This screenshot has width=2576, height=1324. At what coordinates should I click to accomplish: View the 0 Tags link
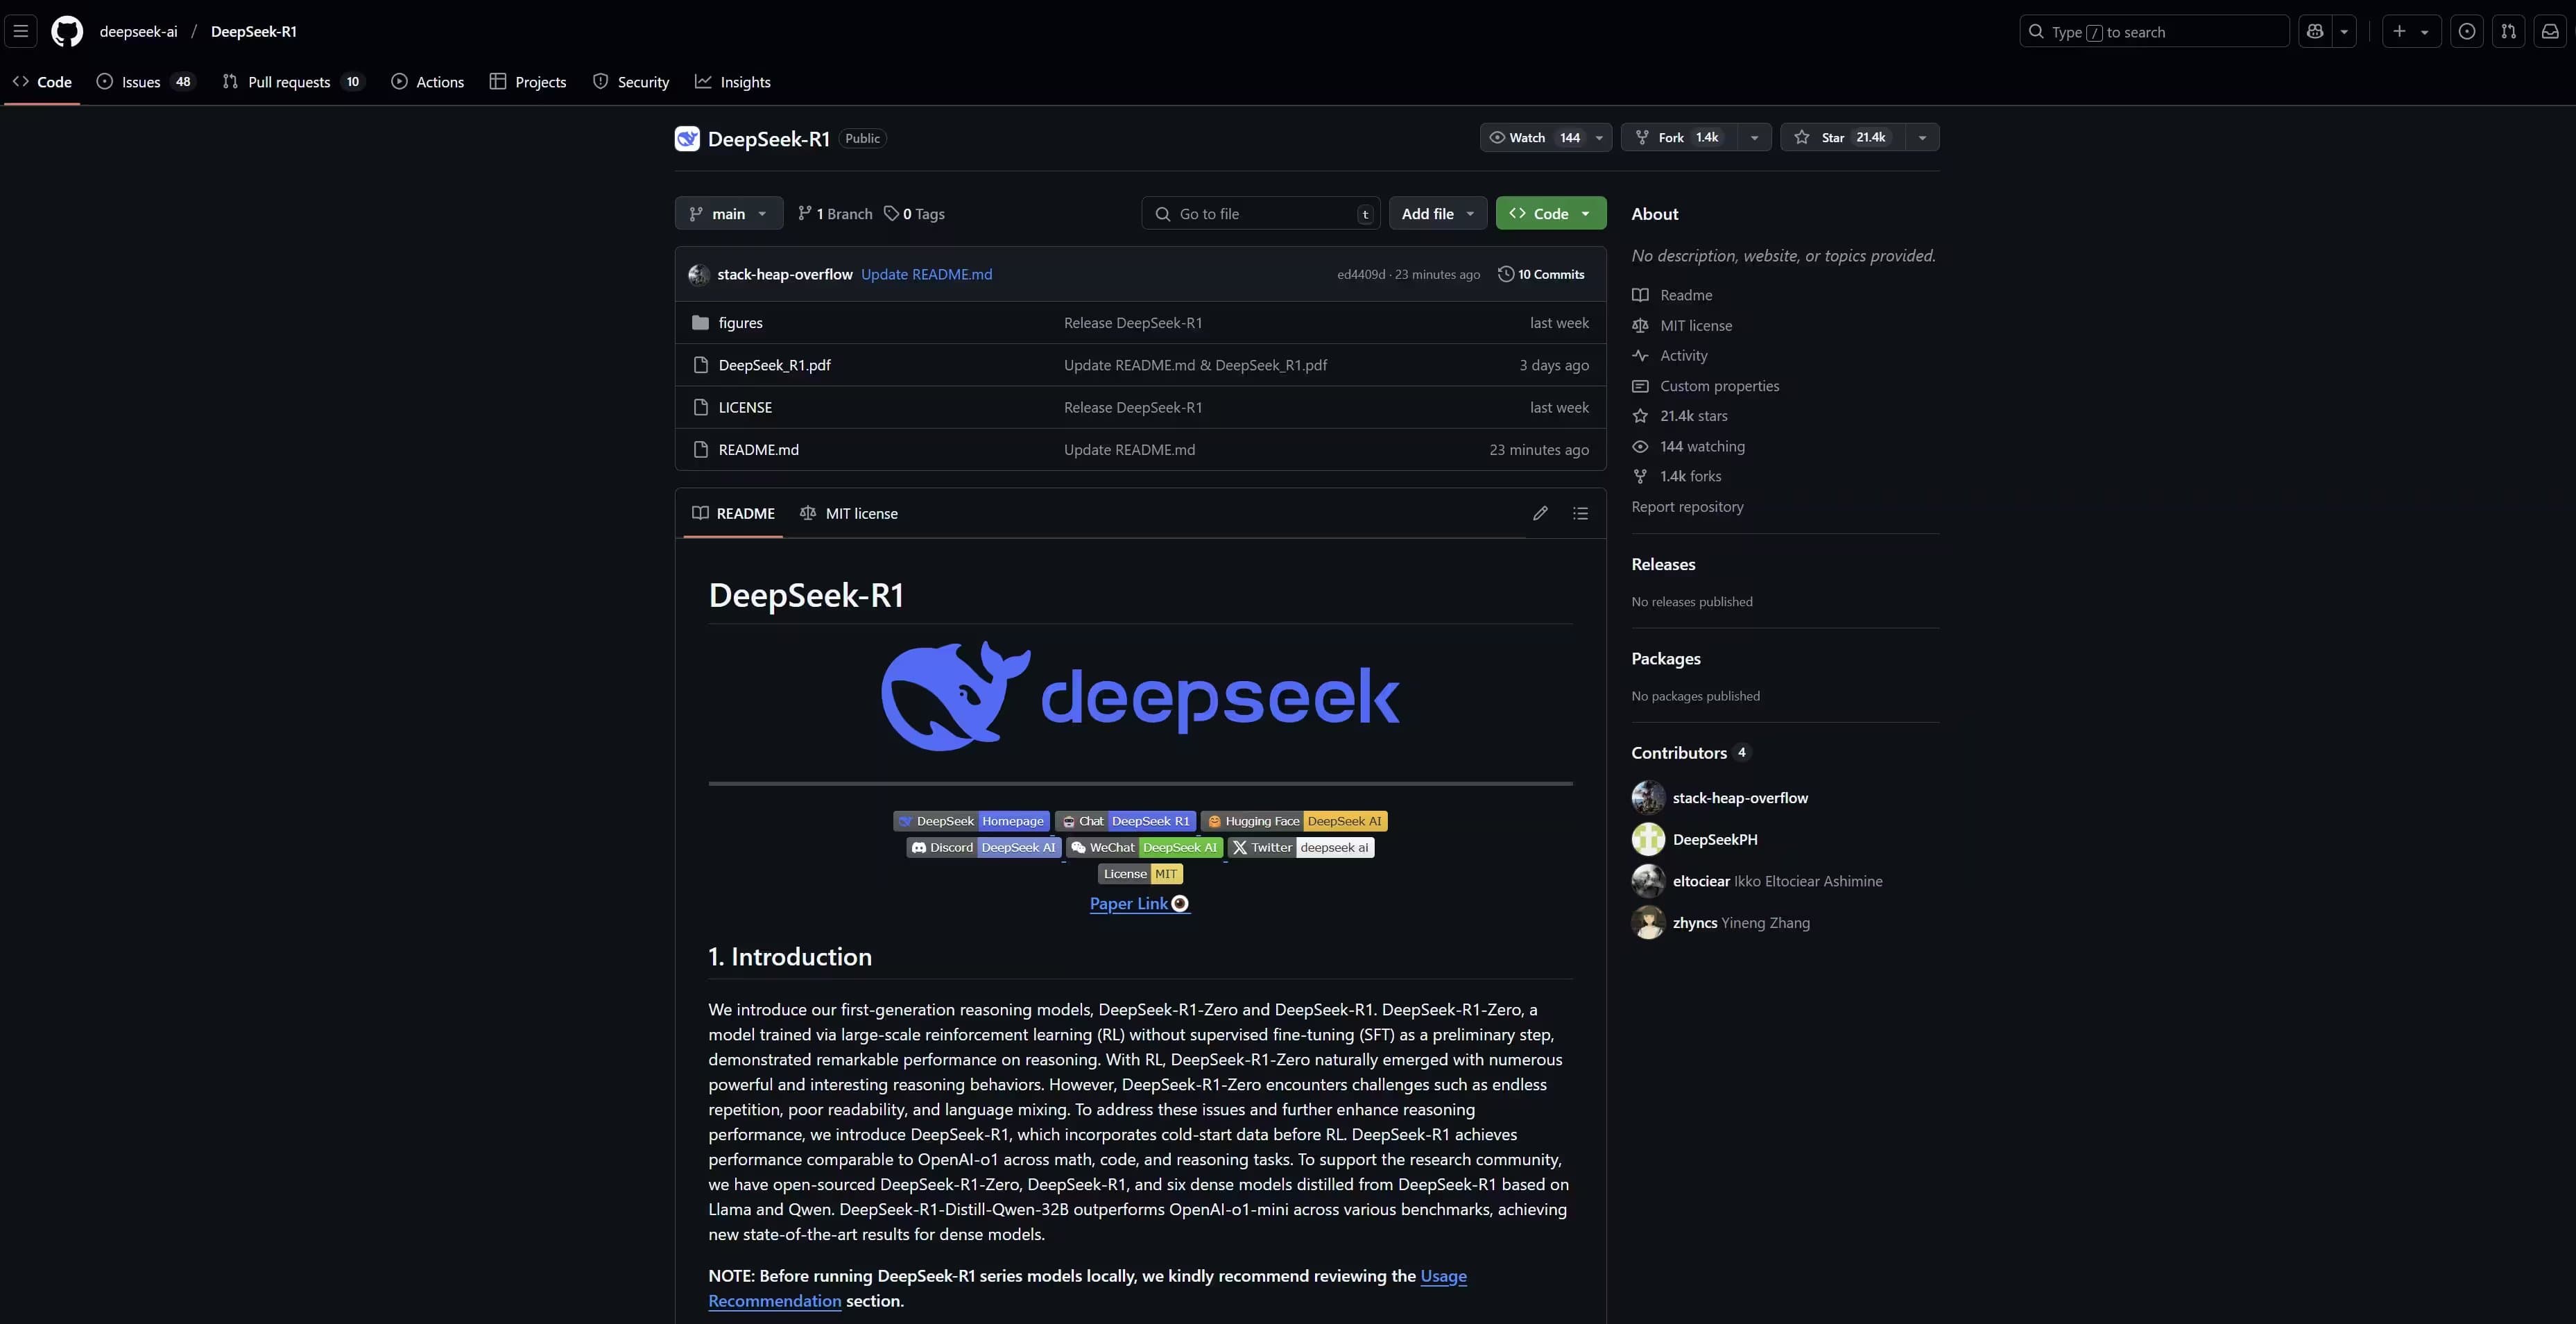(914, 213)
